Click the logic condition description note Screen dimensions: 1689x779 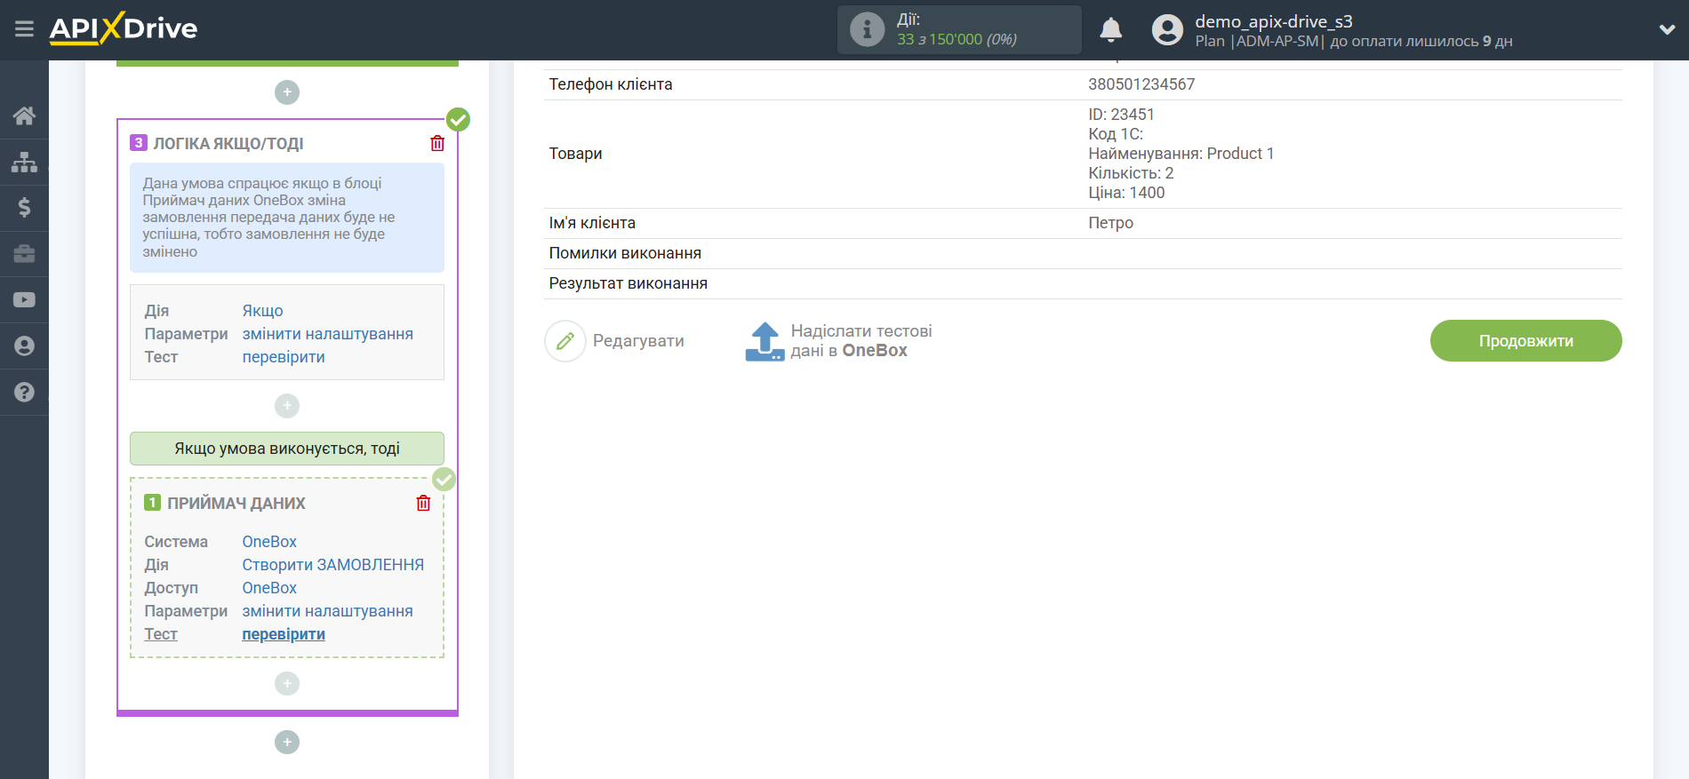[x=287, y=218]
